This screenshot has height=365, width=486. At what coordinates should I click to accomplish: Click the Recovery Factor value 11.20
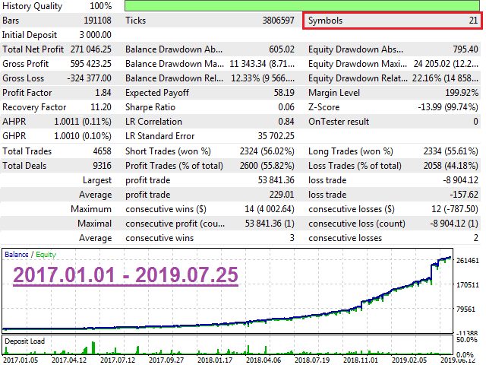coord(99,107)
